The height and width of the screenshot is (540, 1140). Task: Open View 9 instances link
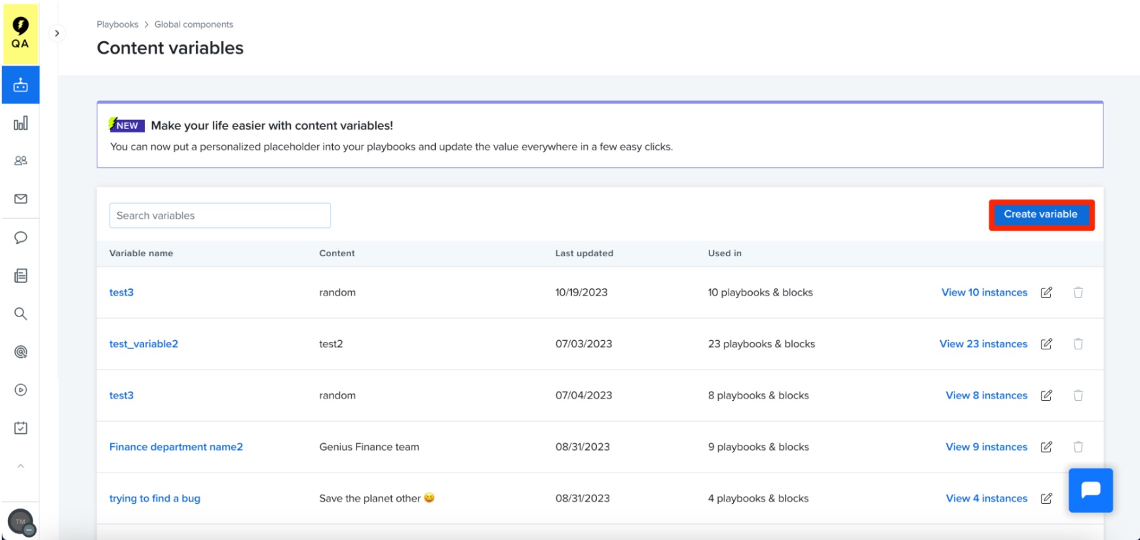(x=987, y=447)
